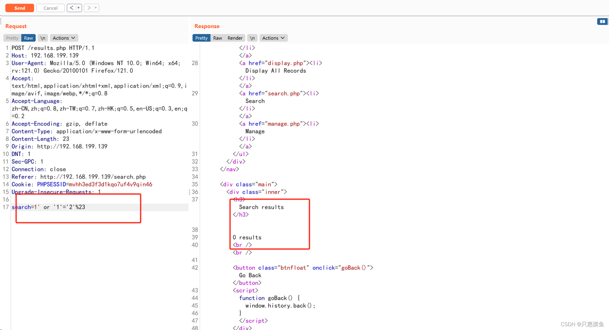
Task: Toggle newline display in Request panel
Action: pyautogui.click(x=43, y=38)
